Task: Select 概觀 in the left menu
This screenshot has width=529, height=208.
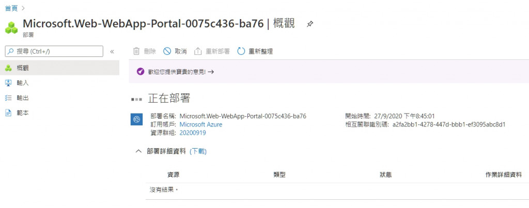Action: 59,68
